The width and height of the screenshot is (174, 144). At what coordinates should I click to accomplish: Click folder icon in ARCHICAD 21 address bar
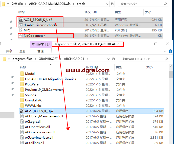coord(5,59)
